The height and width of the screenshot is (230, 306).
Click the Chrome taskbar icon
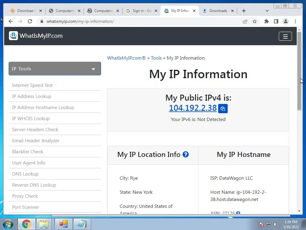27,224
